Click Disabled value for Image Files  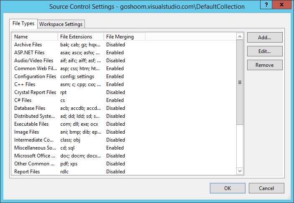[x=115, y=132]
